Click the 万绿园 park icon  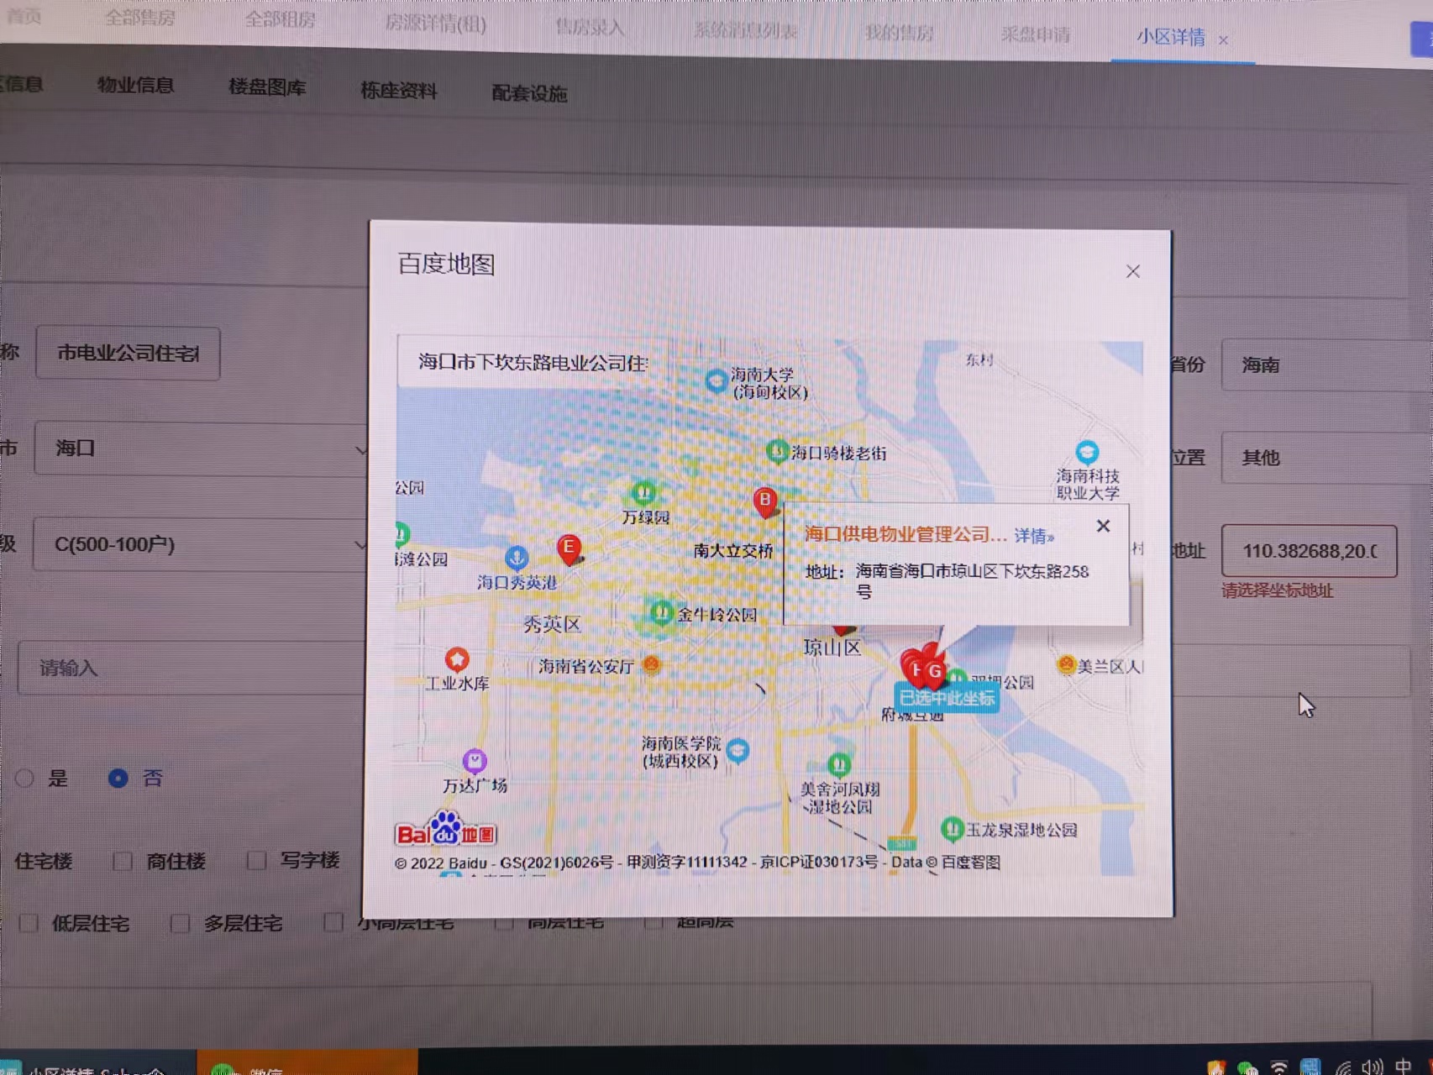(x=643, y=493)
